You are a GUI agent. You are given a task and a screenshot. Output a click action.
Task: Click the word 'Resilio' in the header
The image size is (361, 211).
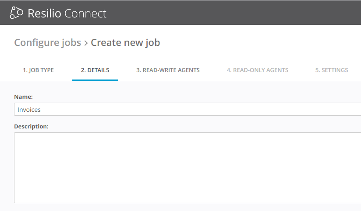coord(44,13)
